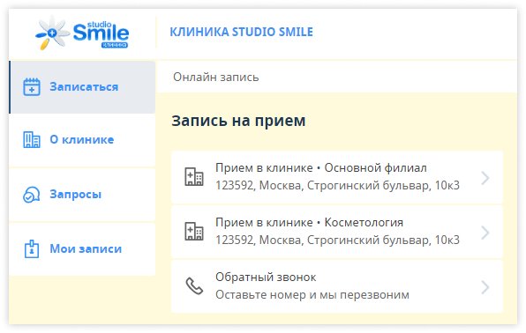Image resolution: width=526 pixels, height=333 pixels.
Task: Open the О клинике menu item
Action: (82, 140)
